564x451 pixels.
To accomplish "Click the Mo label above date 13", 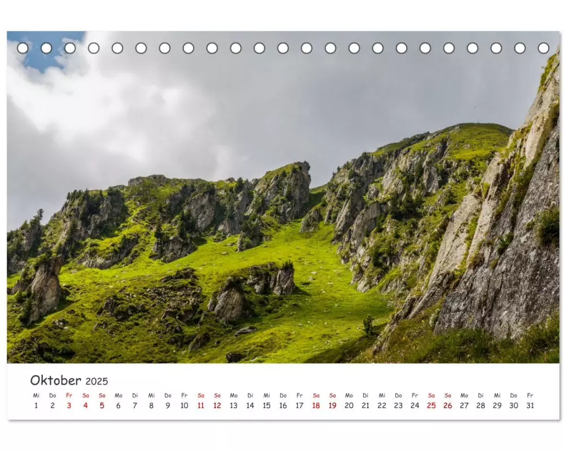I will pos(233,395).
